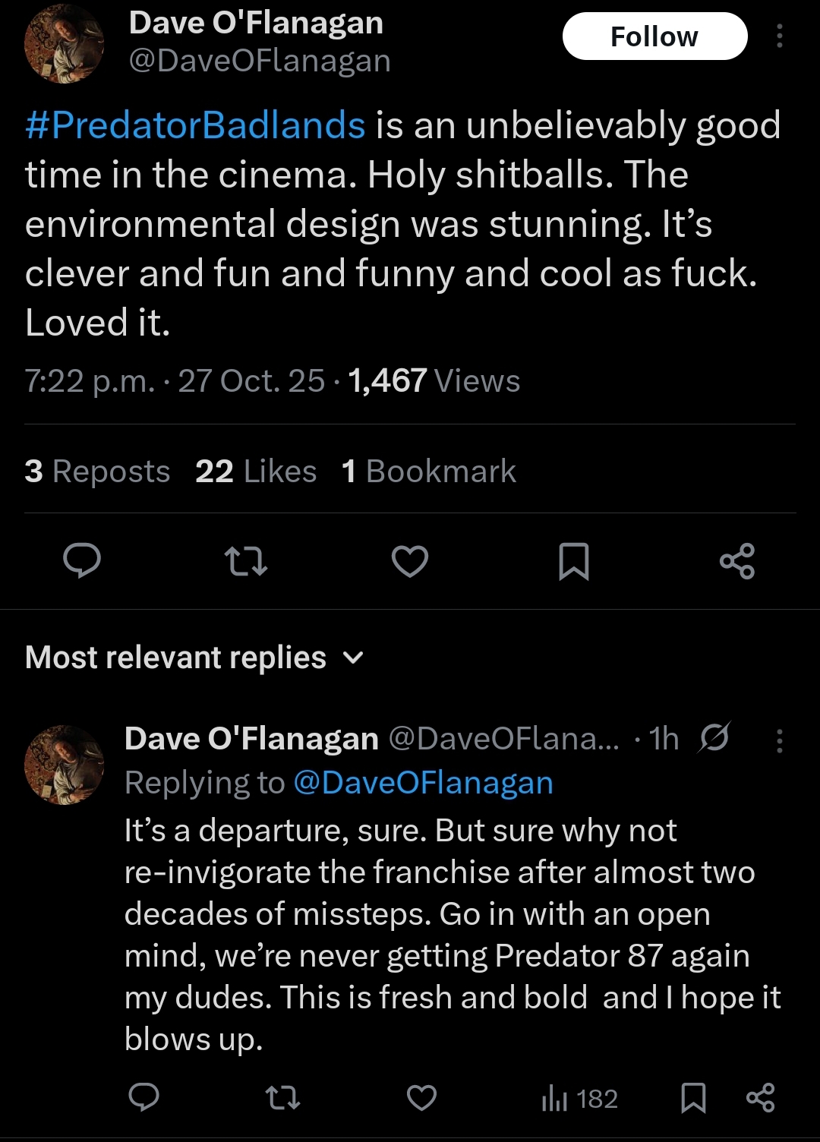View the 22 Likes list

click(x=256, y=472)
